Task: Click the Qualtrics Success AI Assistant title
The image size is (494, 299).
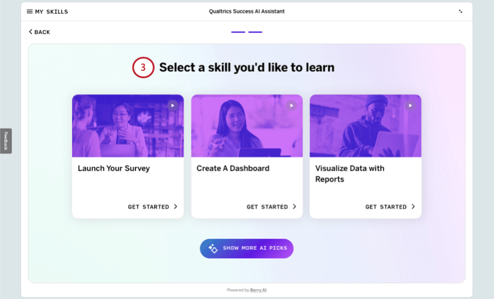Action: pos(246,12)
